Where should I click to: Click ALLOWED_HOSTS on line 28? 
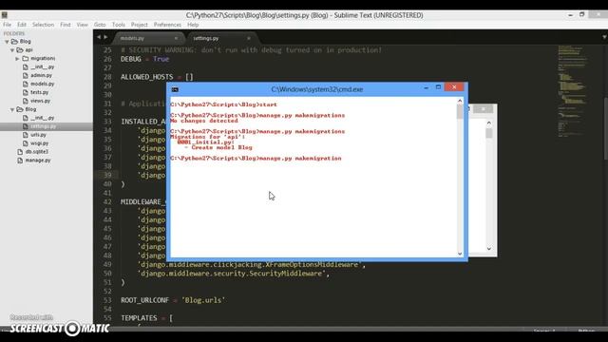pyautogui.click(x=147, y=77)
